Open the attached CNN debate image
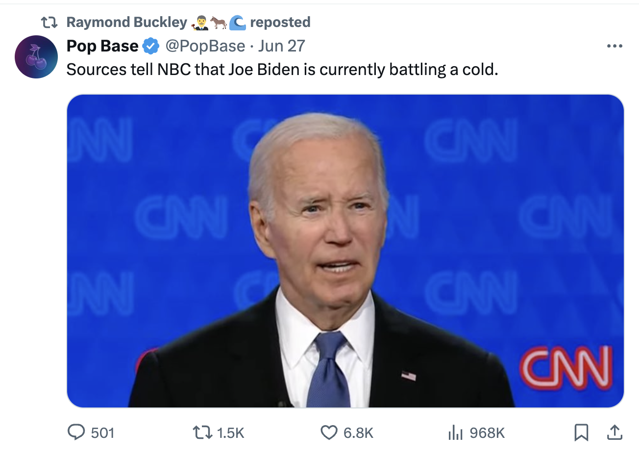The image size is (639, 456). pyautogui.click(x=345, y=251)
